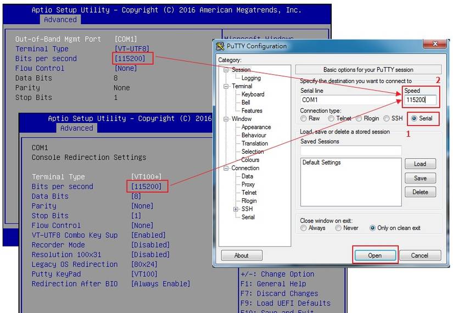Select the Advanced tab in top BIOS window

(x=60, y=20)
